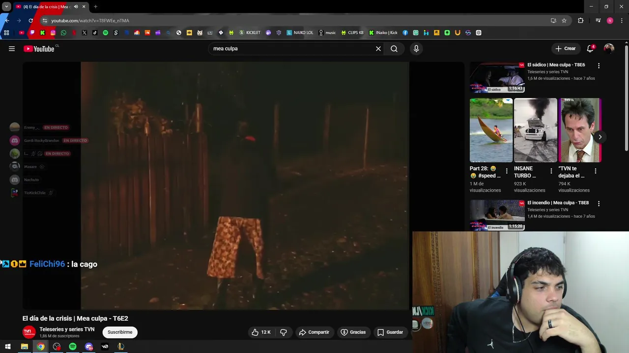Image resolution: width=629 pixels, height=353 pixels.
Task: Go forward in browser history
Action: click(x=19, y=21)
